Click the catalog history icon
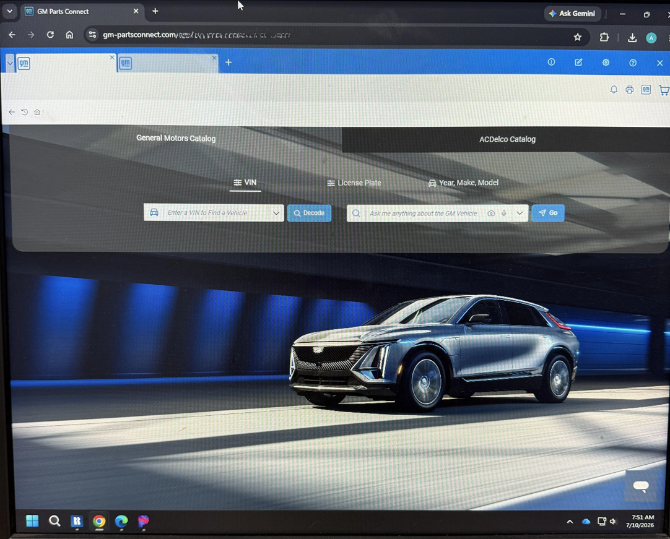Viewport: 670px width, 539px height. (24, 112)
